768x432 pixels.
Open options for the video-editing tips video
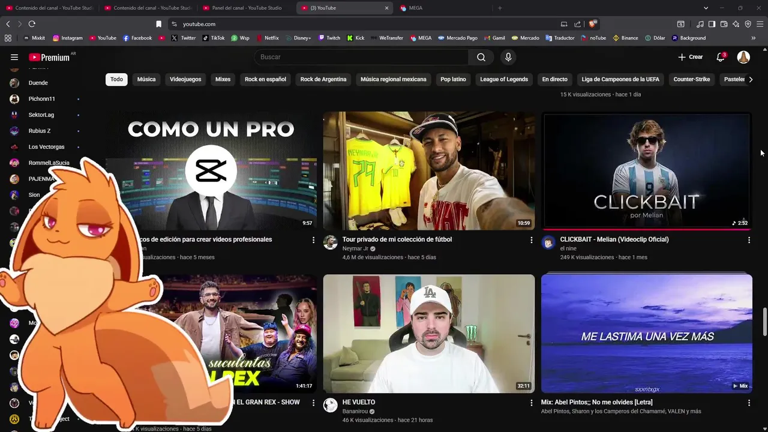point(313,240)
